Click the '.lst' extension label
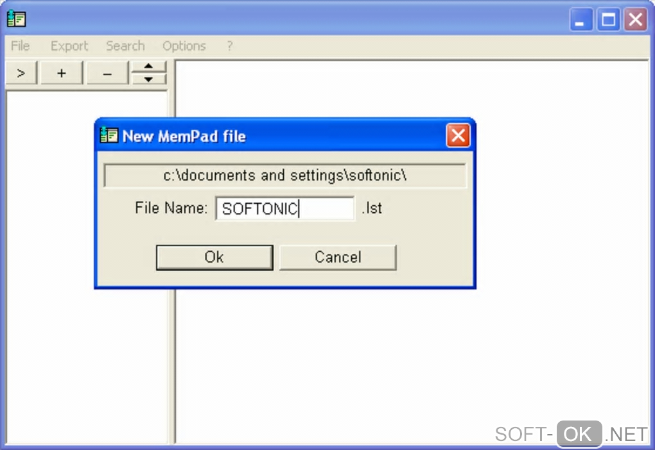 (x=372, y=208)
